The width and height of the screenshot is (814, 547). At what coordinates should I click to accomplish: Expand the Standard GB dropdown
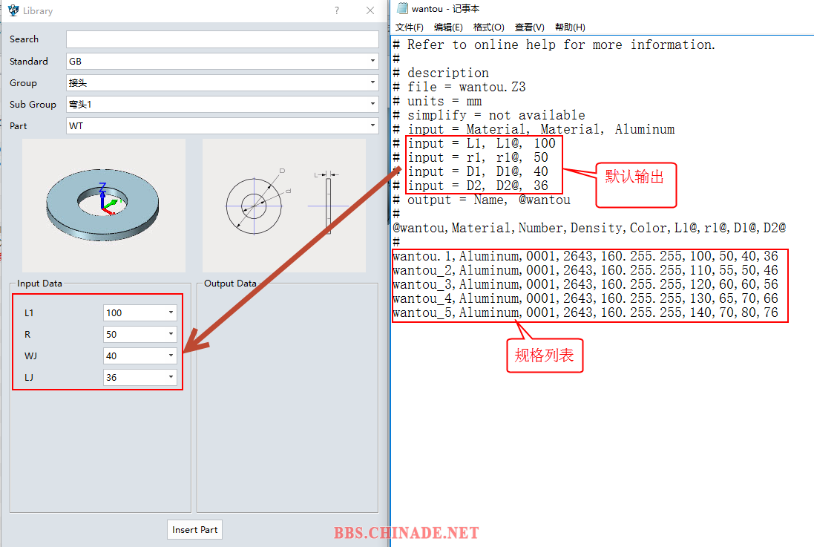pos(372,62)
